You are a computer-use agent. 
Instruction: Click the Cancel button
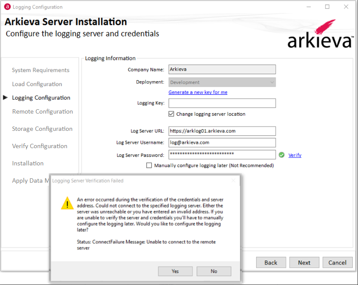pyautogui.click(x=337, y=263)
